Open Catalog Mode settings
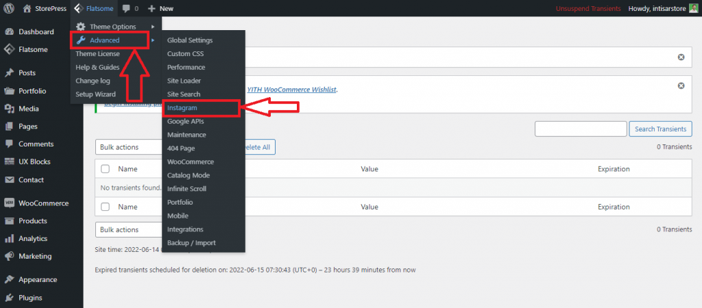 click(189, 175)
